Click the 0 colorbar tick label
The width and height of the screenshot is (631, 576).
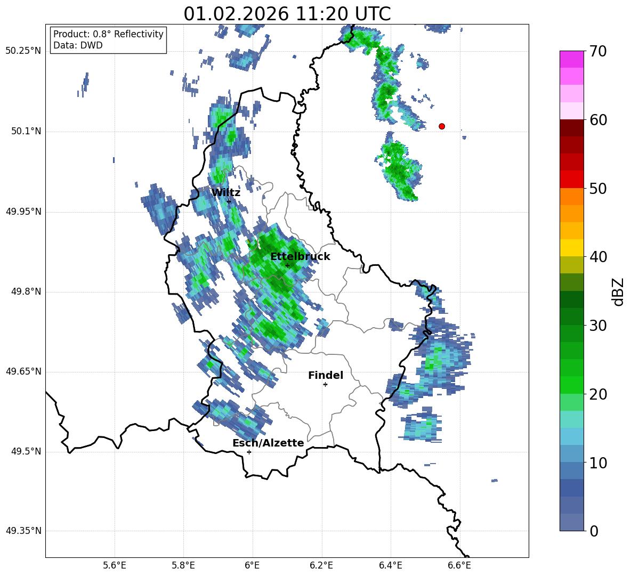pos(594,531)
